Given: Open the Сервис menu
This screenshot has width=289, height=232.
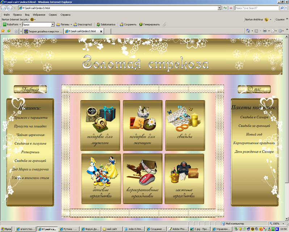Looking at the screenshot, I should [x=53, y=15].
